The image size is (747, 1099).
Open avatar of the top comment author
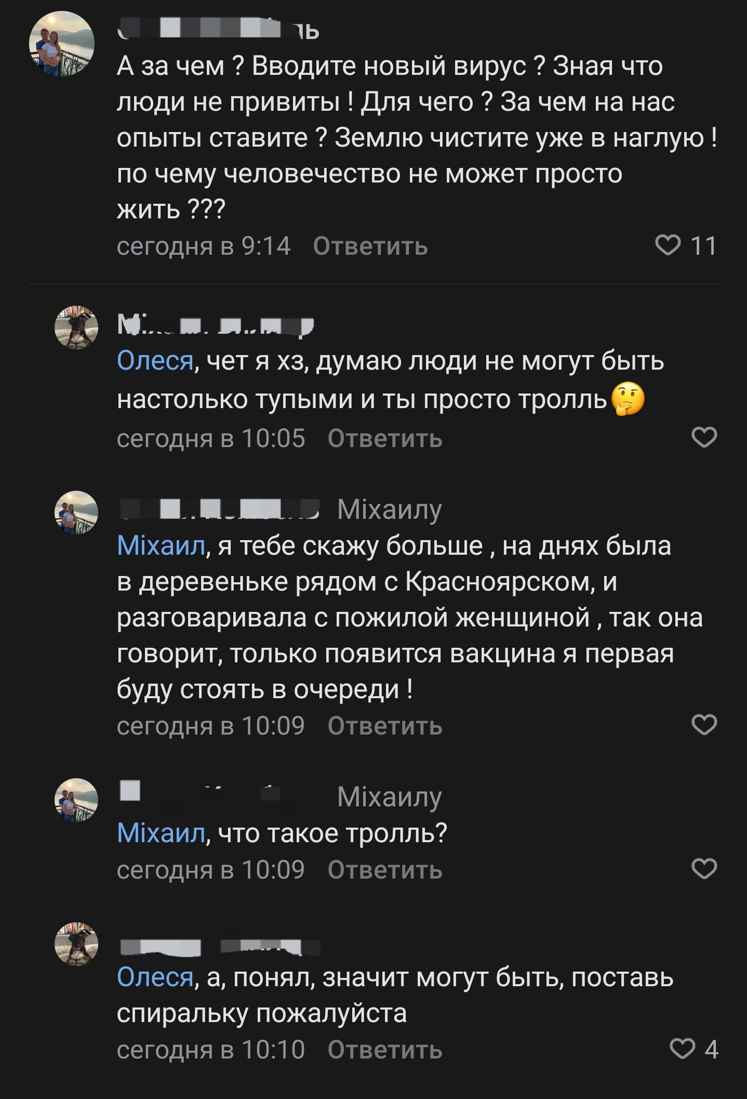61,44
